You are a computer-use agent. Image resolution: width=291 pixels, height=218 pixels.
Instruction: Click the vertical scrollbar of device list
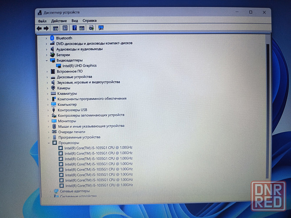click(268, 111)
